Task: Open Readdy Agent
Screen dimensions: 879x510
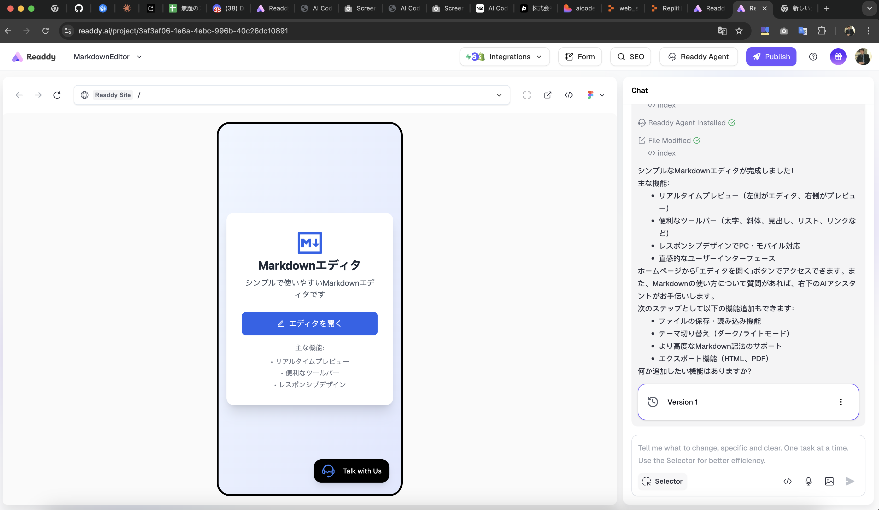Action: click(699, 56)
